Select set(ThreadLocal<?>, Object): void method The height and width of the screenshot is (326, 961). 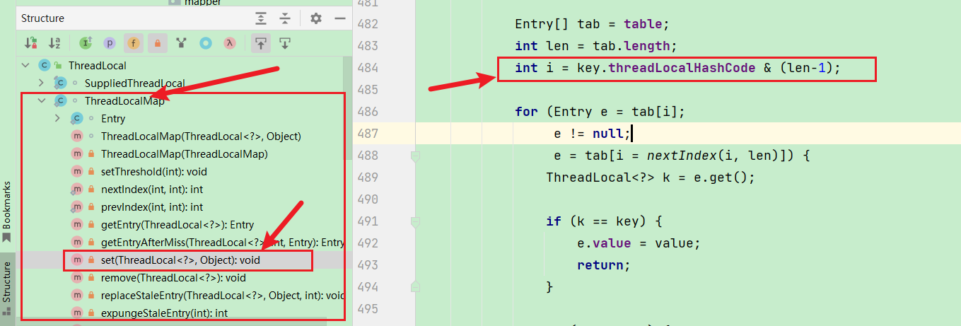click(180, 260)
